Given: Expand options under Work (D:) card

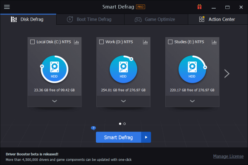Looking at the screenshot, I should click(123, 101).
